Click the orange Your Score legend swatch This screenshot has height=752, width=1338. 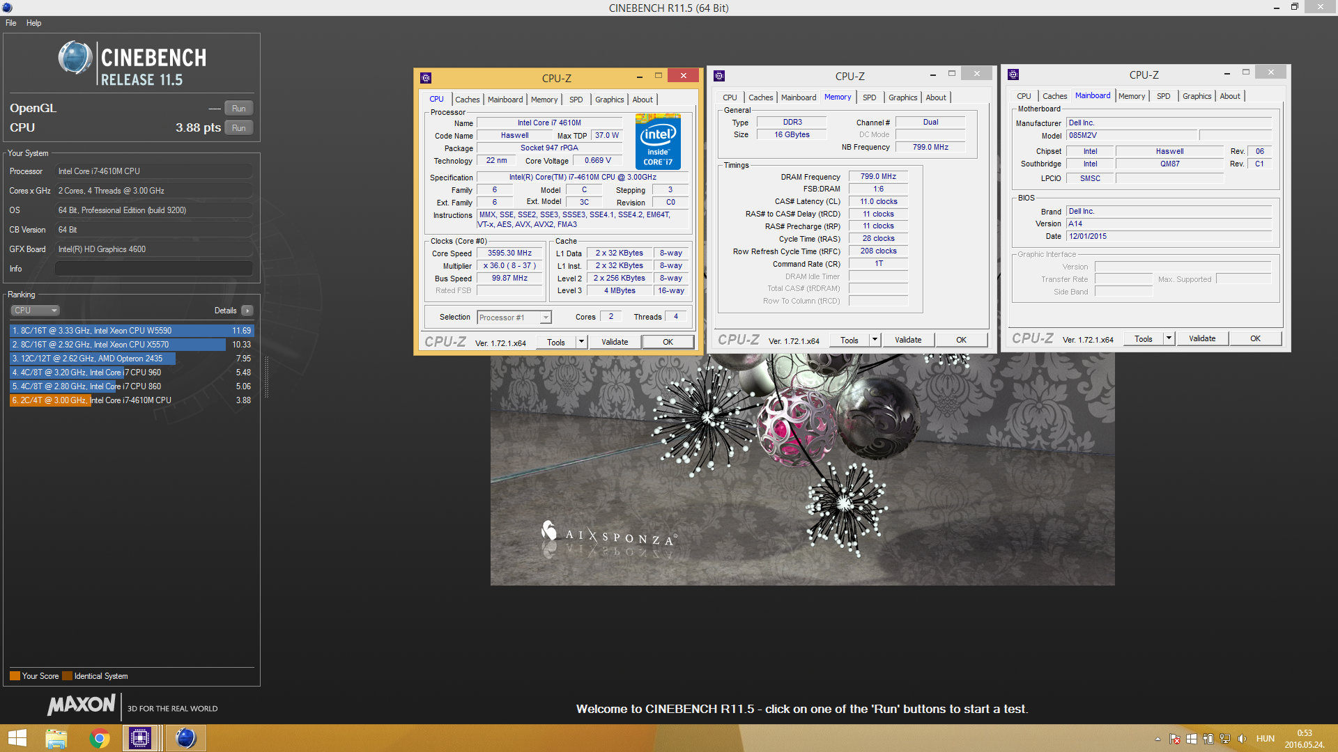pos(15,676)
